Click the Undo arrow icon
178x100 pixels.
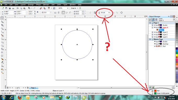click(x=29, y=8)
